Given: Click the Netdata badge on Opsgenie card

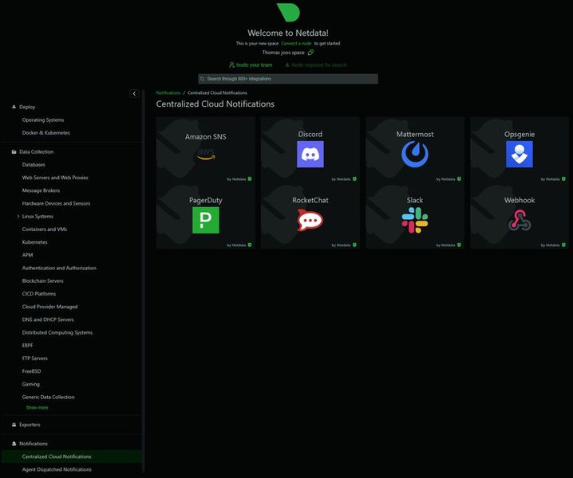Looking at the screenshot, I should point(563,178).
